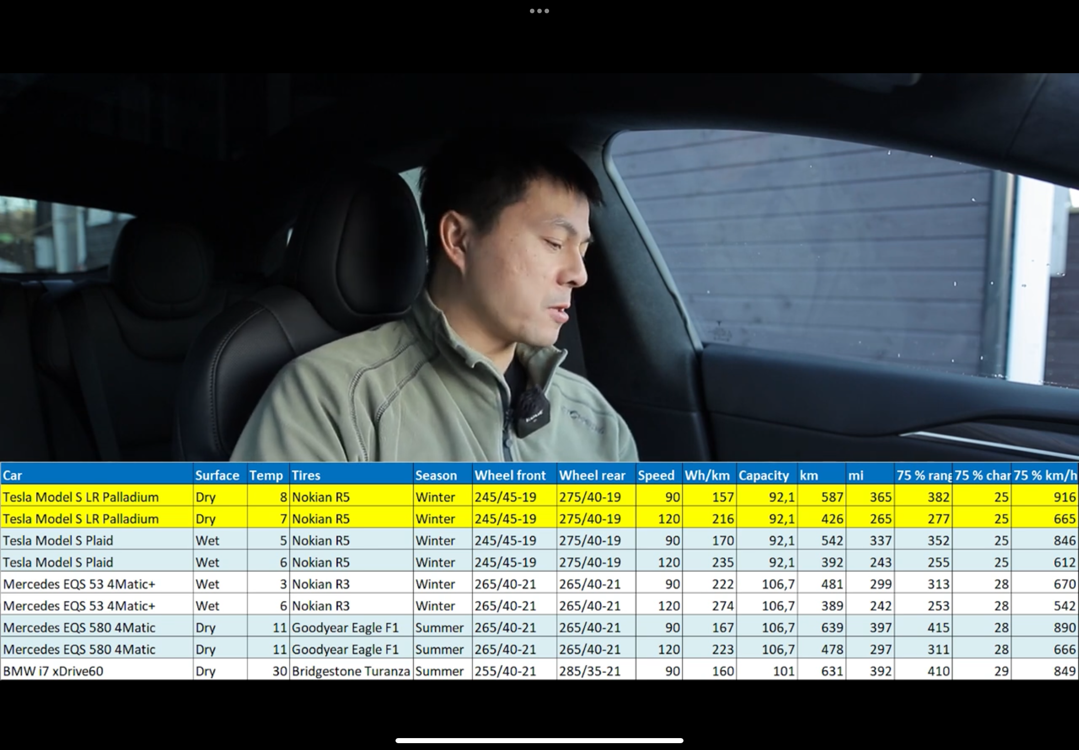Click the 'Season' column header
1079x750 pixels.
point(443,475)
